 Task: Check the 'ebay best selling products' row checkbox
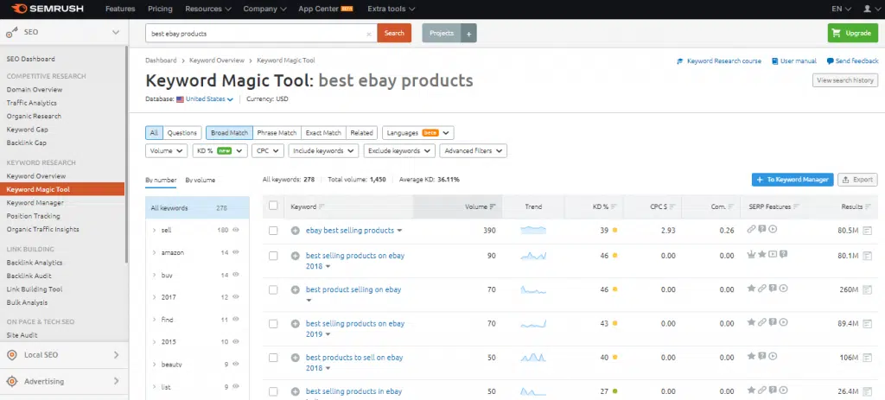pos(273,231)
